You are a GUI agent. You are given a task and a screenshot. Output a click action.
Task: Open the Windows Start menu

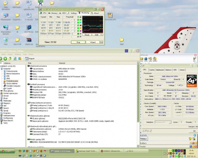tap(7, 151)
